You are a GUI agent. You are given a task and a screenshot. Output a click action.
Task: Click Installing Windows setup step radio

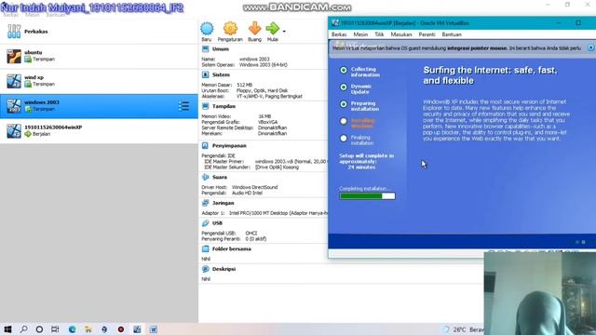[344, 122]
